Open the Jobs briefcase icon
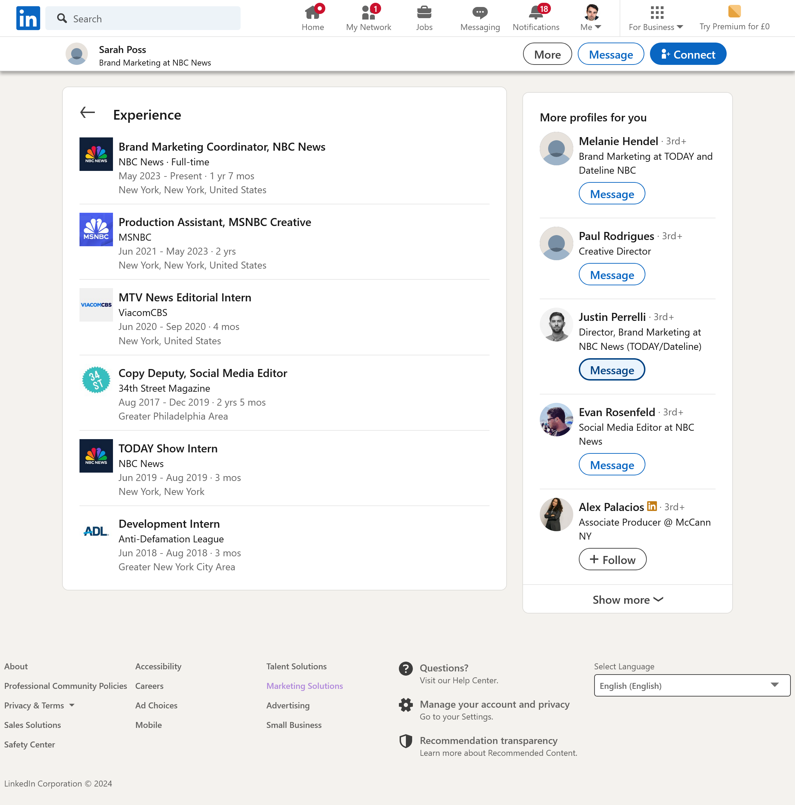 point(424,13)
